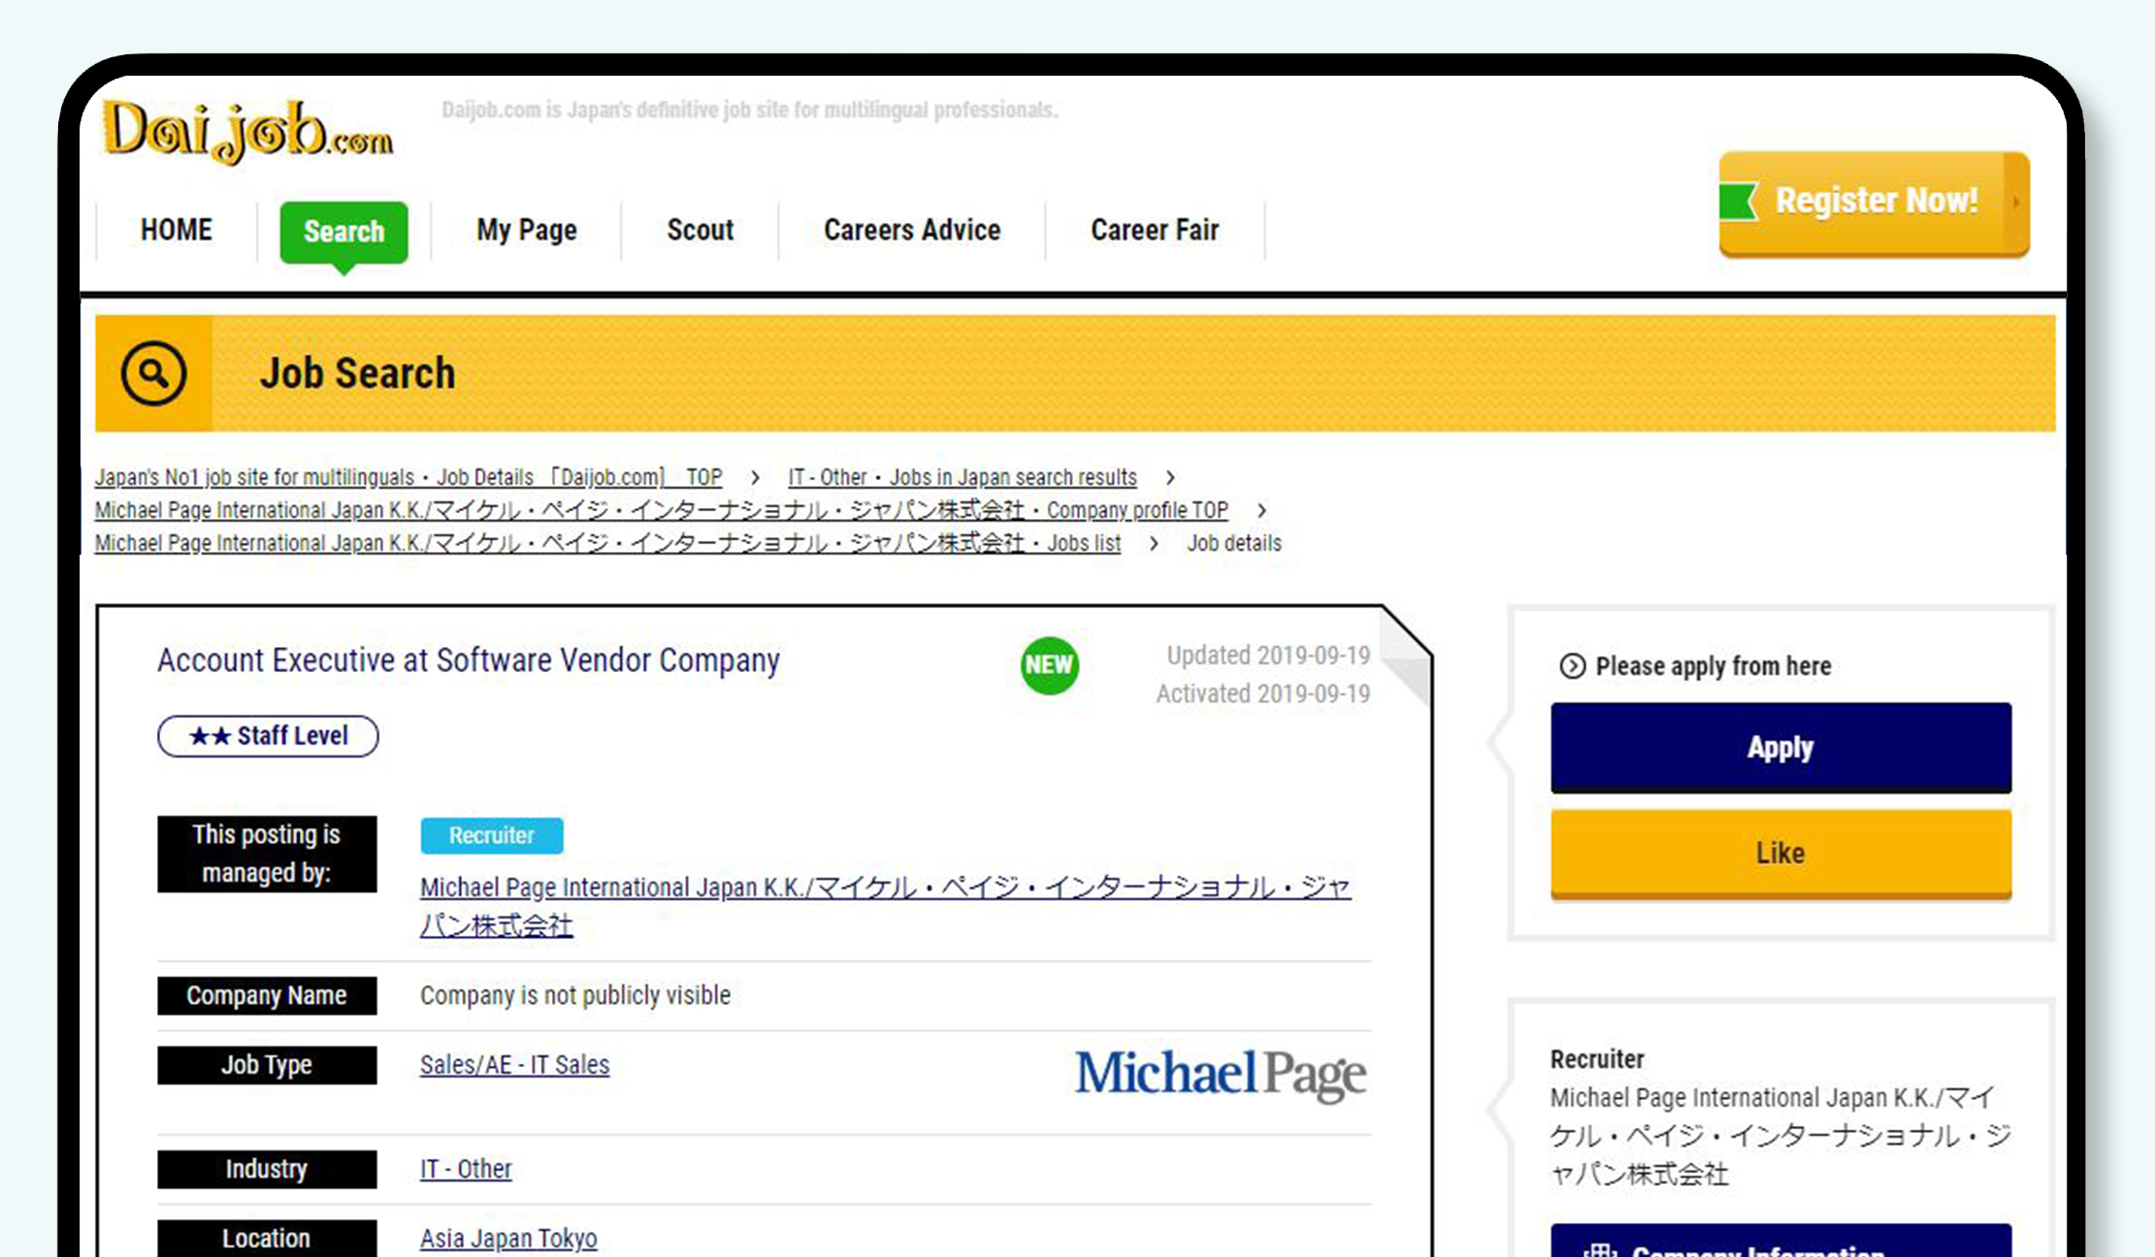Click the Job Search magnifier icon
The height and width of the screenshot is (1257, 2155).
pyautogui.click(x=153, y=373)
